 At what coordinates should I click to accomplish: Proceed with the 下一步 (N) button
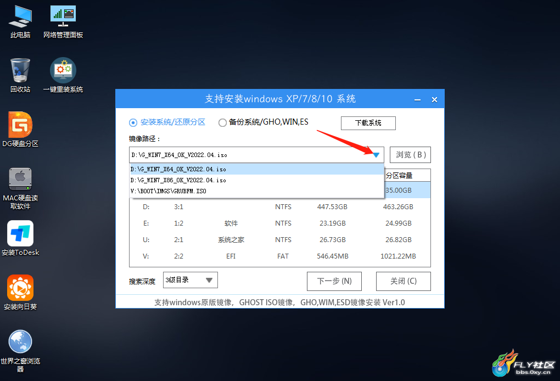pos(334,282)
